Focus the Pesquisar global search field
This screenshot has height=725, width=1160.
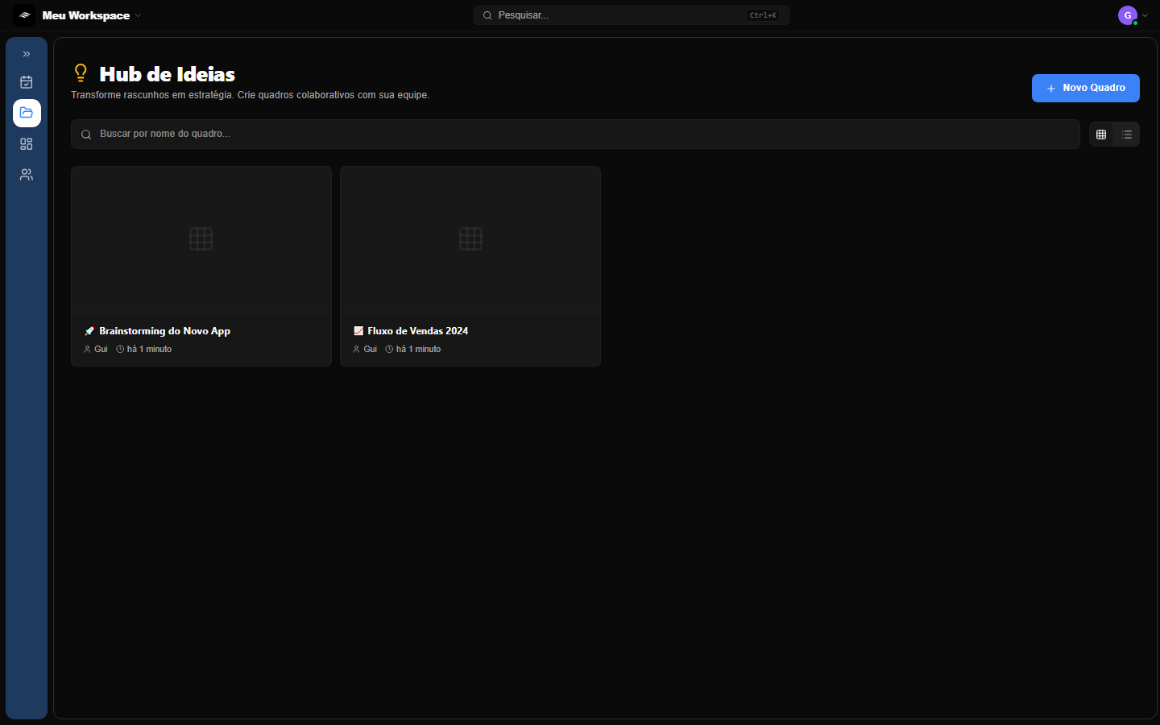[x=631, y=15]
